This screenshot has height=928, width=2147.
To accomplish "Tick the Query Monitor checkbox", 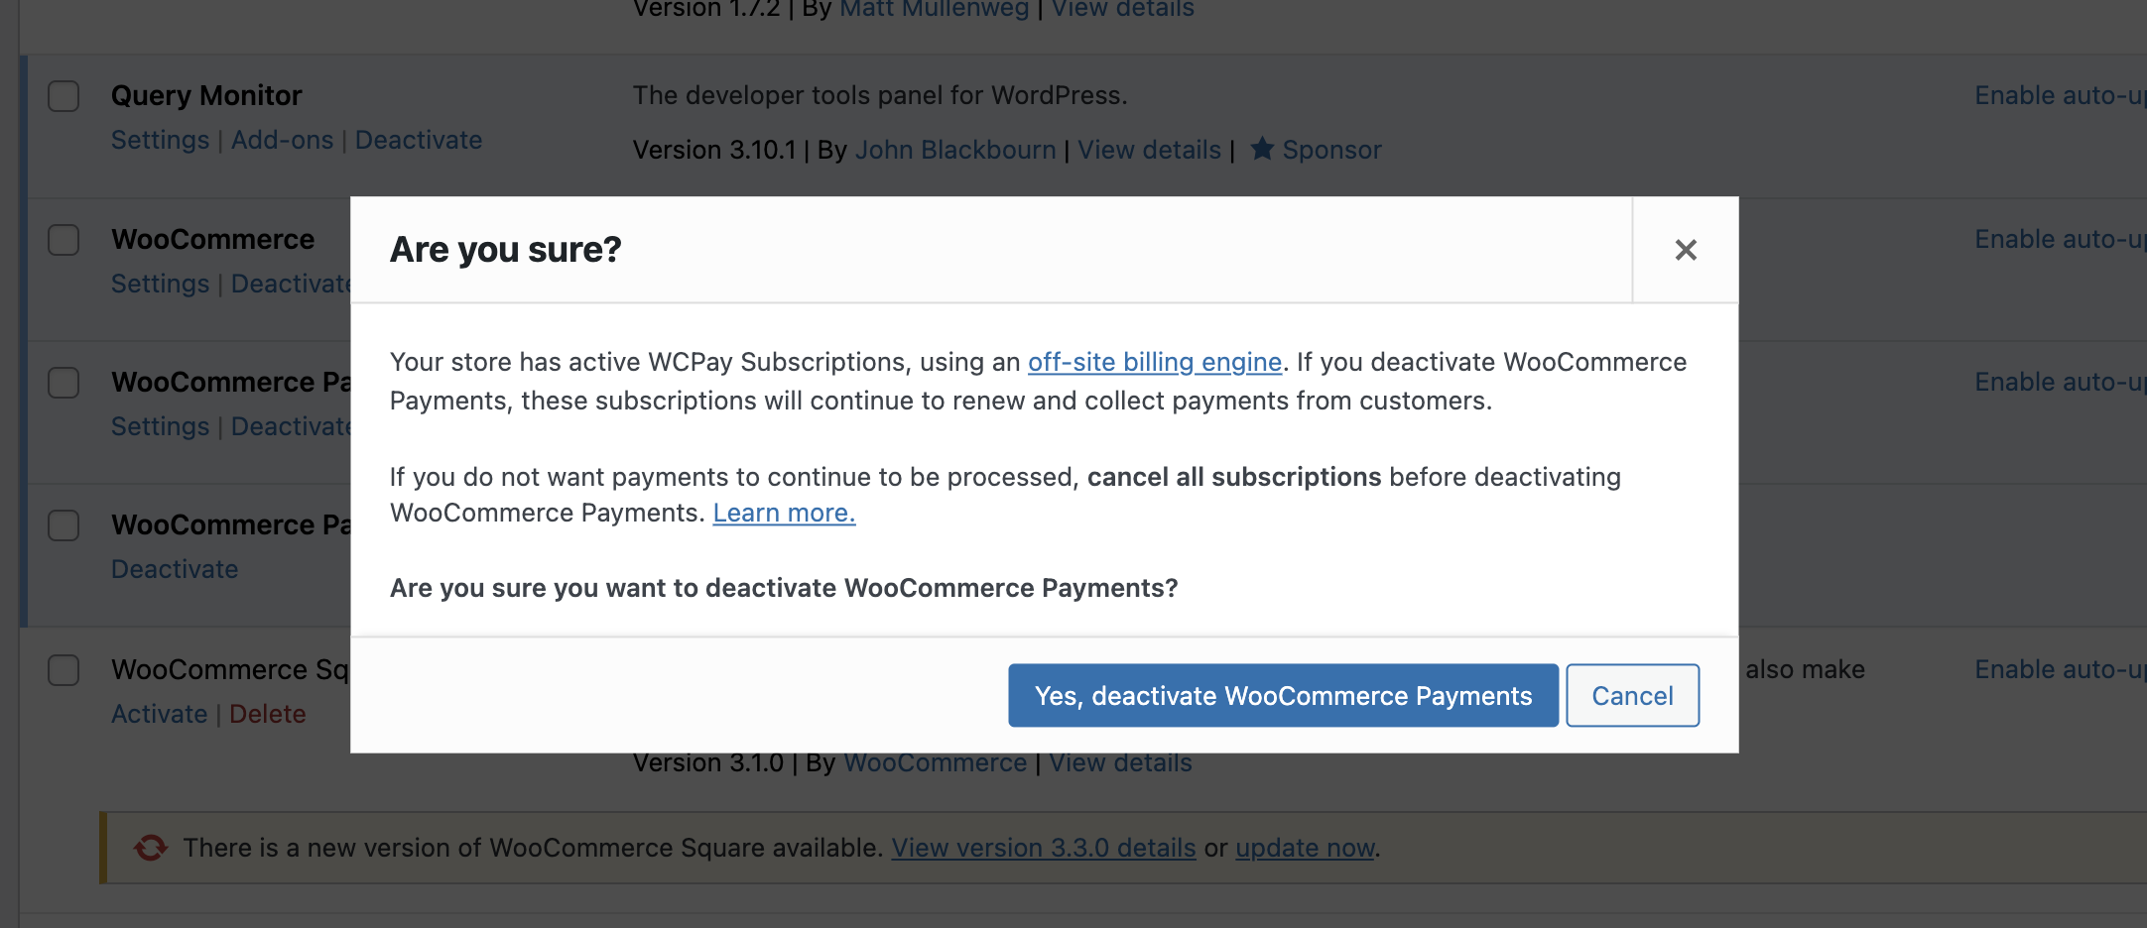I will pyautogui.click(x=64, y=96).
